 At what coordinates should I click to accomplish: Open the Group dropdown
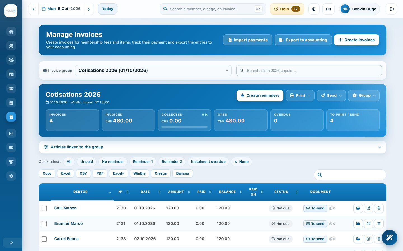coord(364,95)
